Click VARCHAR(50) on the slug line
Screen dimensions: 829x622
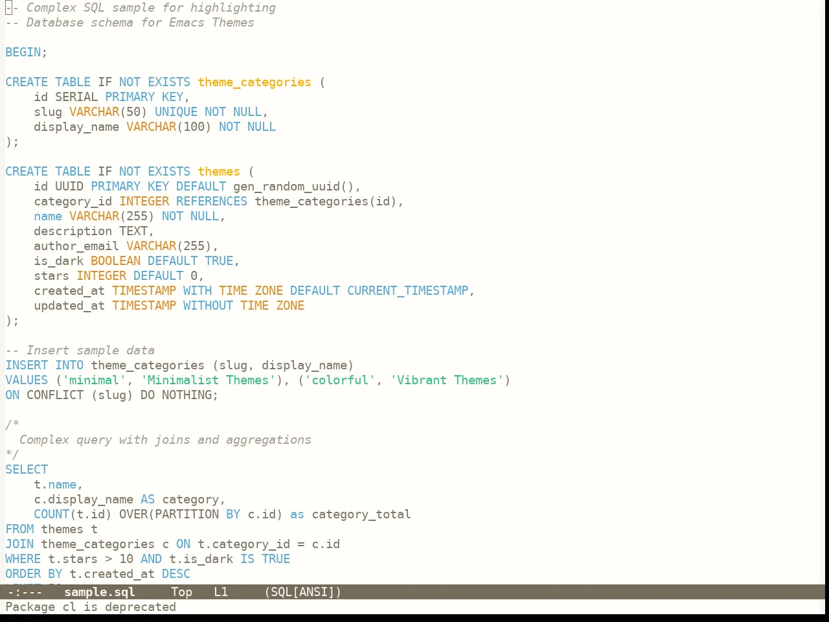pyautogui.click(x=108, y=112)
